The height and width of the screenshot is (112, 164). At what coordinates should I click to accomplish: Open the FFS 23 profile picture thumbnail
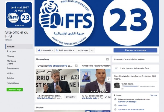pos(19,15)
